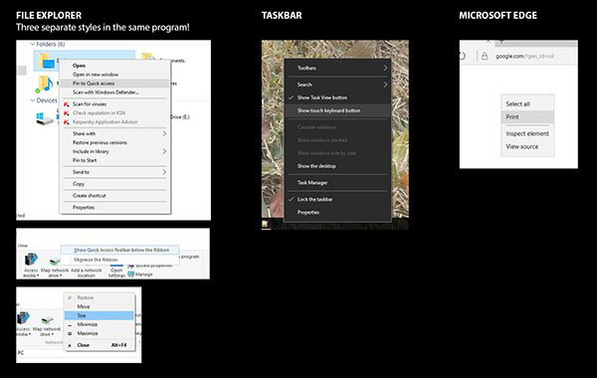Screen dimensions: 597x378
Task: Choose Show windows stacked
Action: [x=337, y=140]
